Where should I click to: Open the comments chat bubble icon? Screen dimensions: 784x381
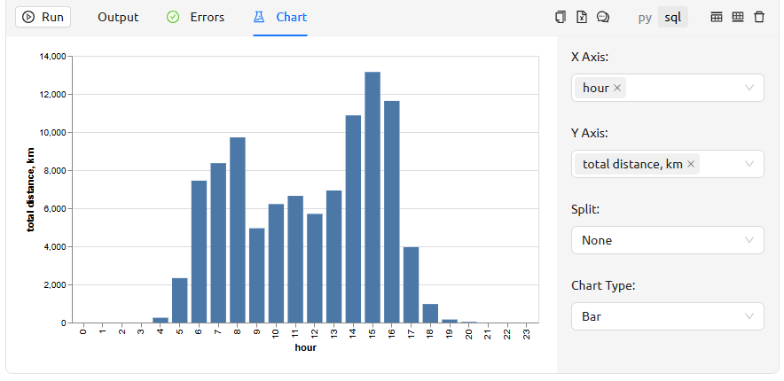(603, 17)
